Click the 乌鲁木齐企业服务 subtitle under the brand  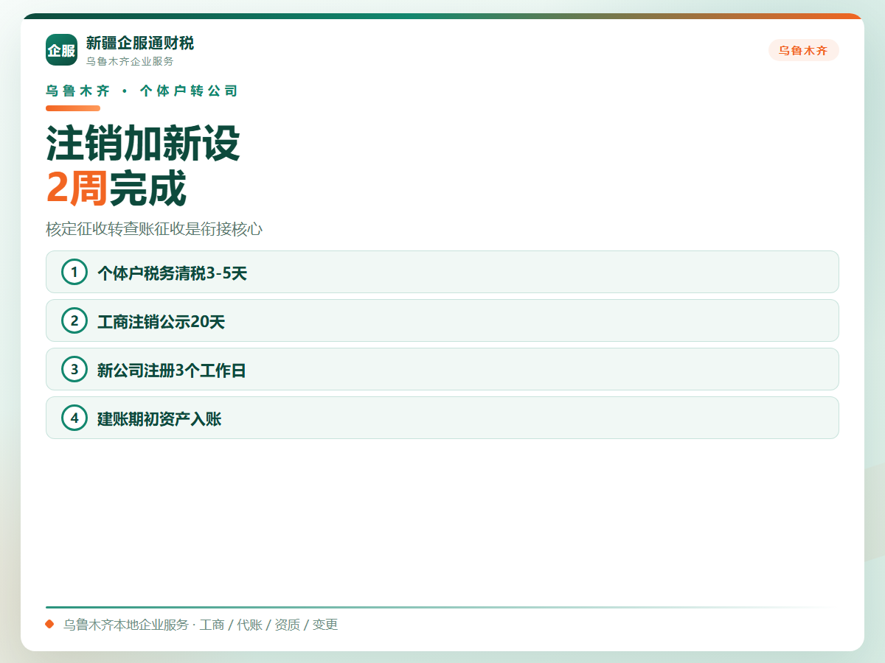pyautogui.click(x=130, y=61)
